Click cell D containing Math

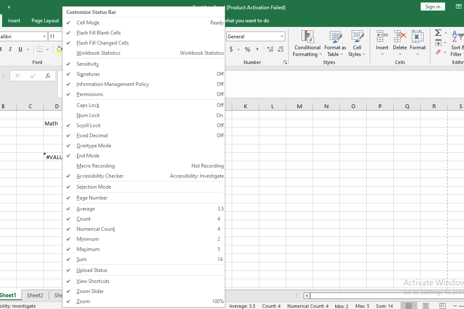53,123
